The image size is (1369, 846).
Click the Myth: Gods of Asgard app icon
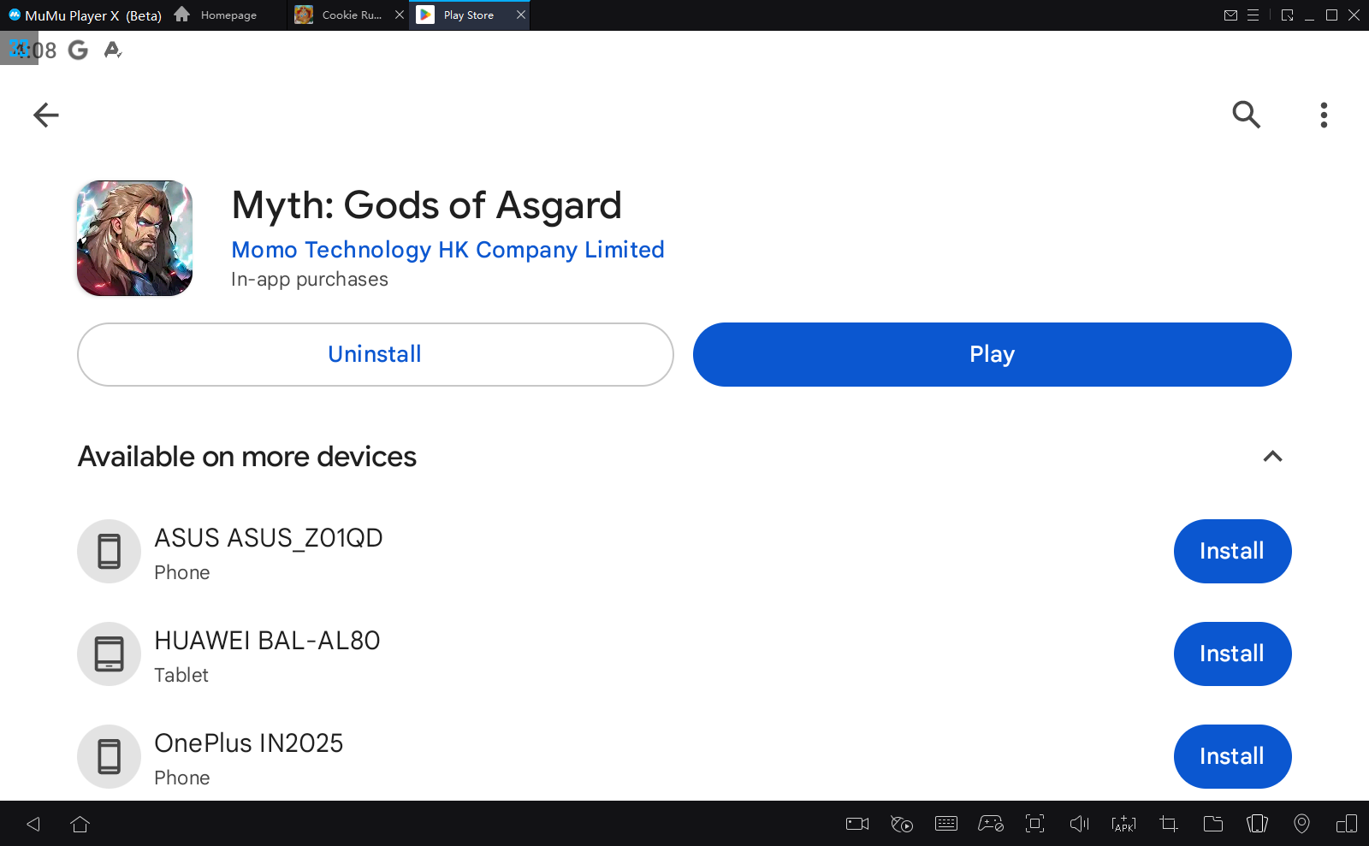[x=134, y=238]
